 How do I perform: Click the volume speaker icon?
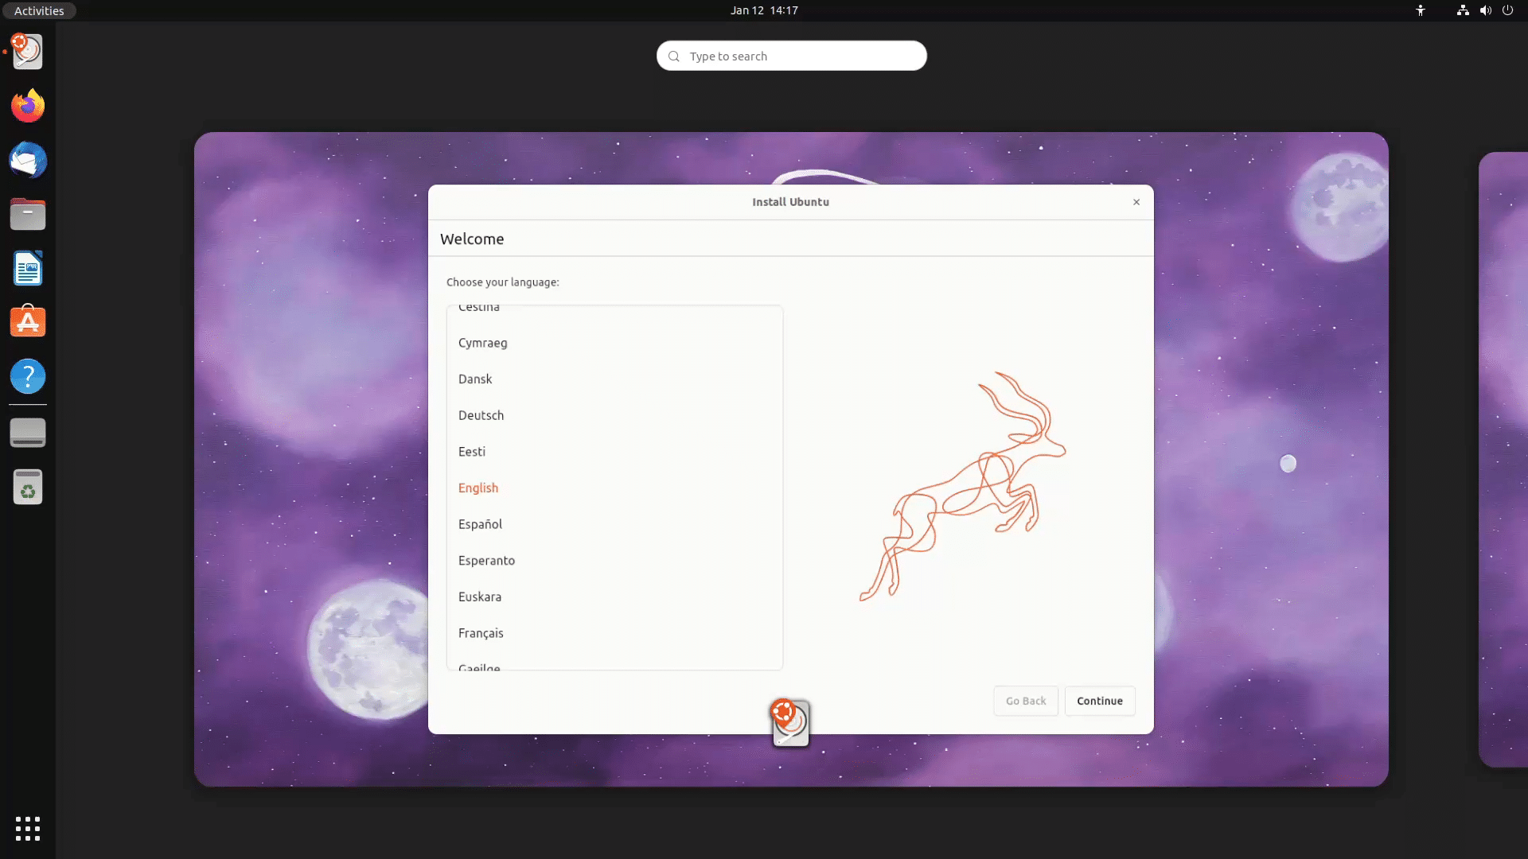coord(1485,10)
